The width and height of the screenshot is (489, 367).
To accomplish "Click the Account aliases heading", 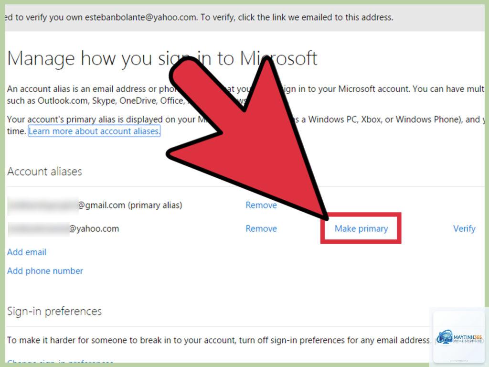I will click(x=44, y=172).
